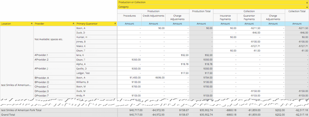
Task: Click Primary Guarantor field sort arrows icon
Action: (115, 24)
